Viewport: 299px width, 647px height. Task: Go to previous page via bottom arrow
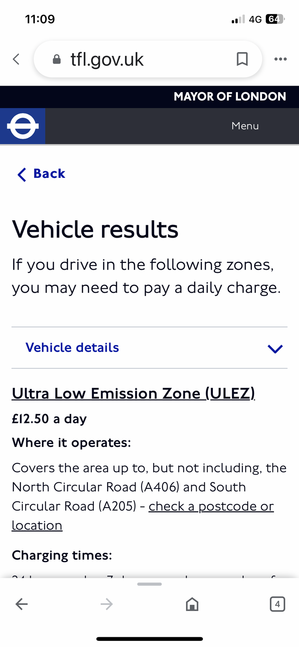coord(21,604)
